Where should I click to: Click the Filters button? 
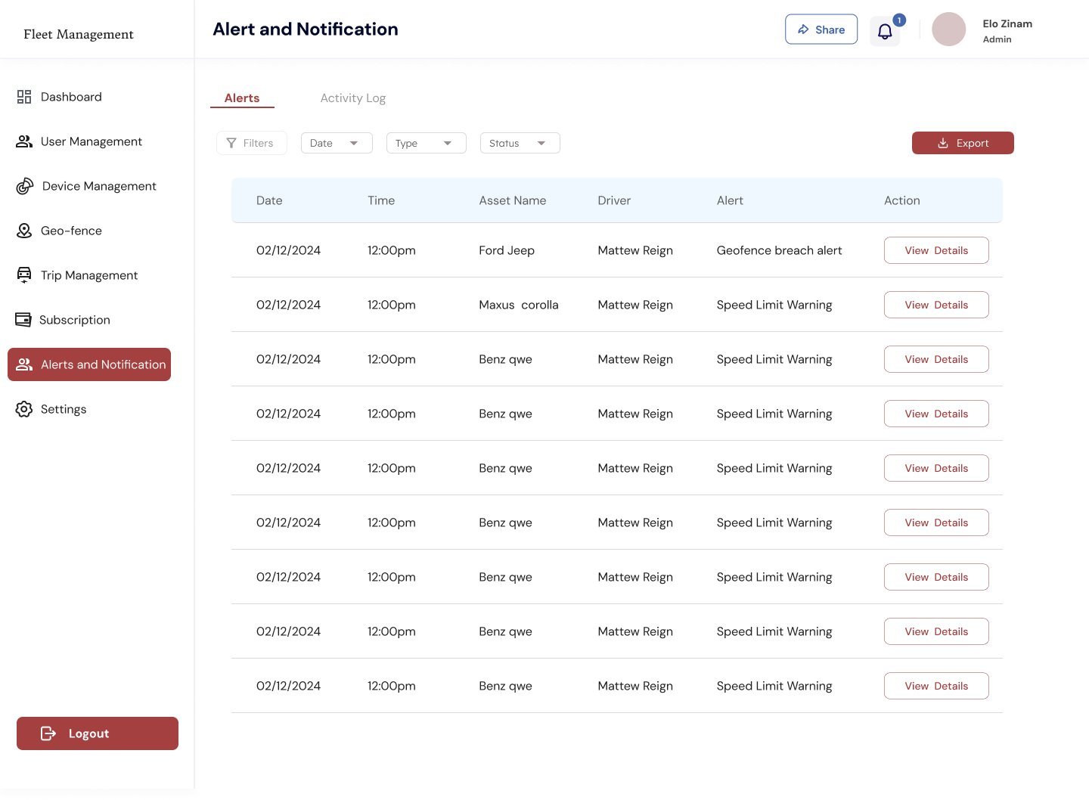click(252, 143)
